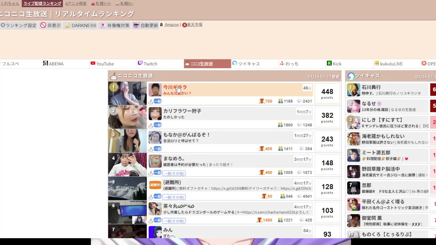Click the Kick logo icon in the tabs
The image size is (436, 245).
(329, 63)
